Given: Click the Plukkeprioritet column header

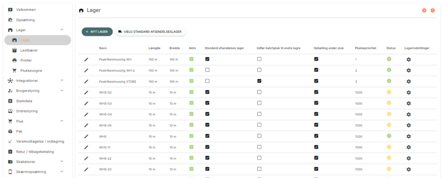Looking at the screenshot, I should (366, 48).
